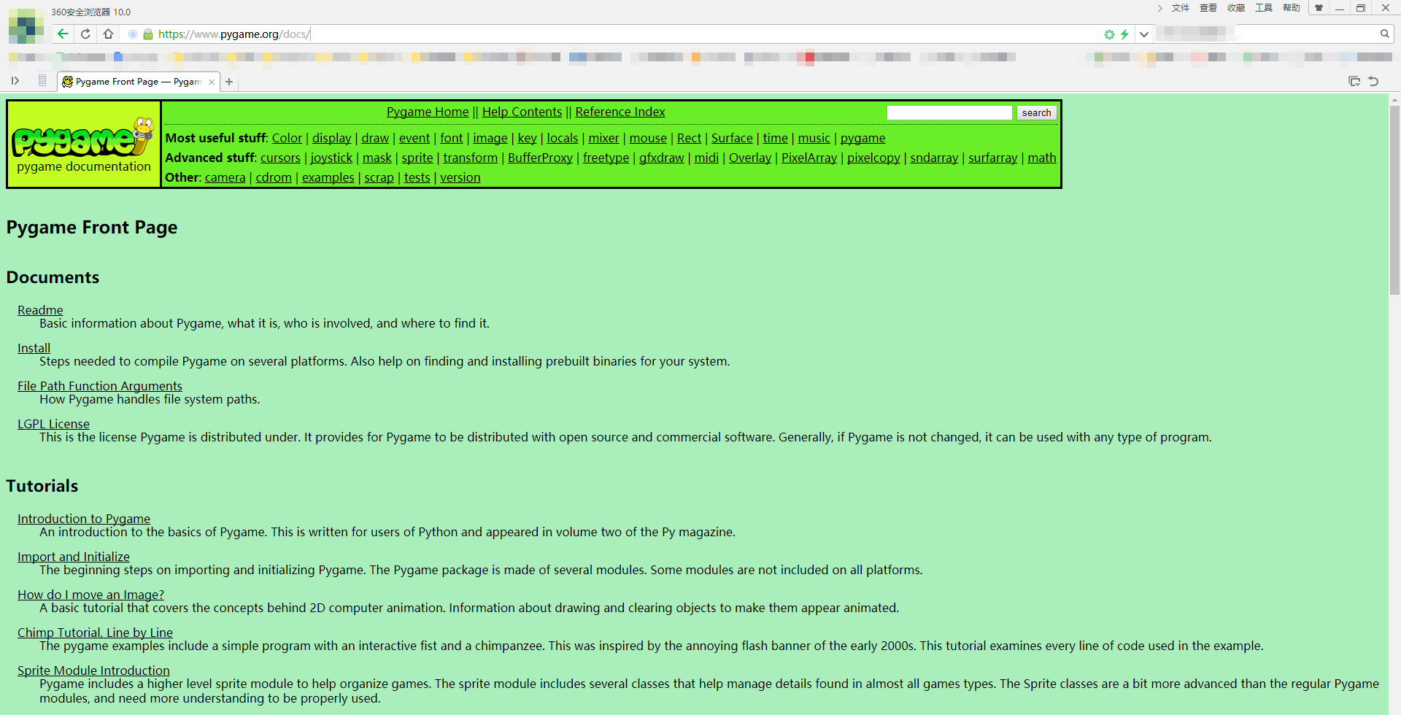The width and height of the screenshot is (1401, 715).
Task: Open the cursors module link
Action: 280,158
